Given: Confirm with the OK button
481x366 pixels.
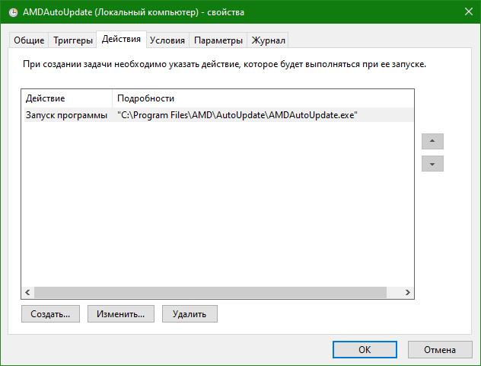Looking at the screenshot, I should click(x=365, y=350).
